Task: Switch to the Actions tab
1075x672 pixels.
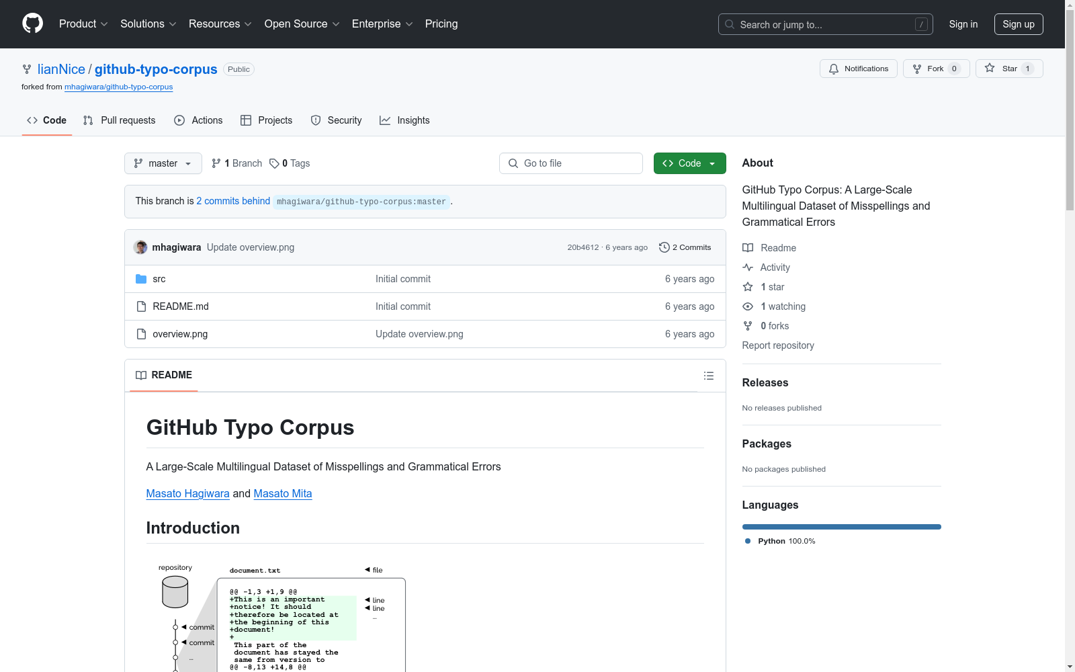Action: [198, 120]
